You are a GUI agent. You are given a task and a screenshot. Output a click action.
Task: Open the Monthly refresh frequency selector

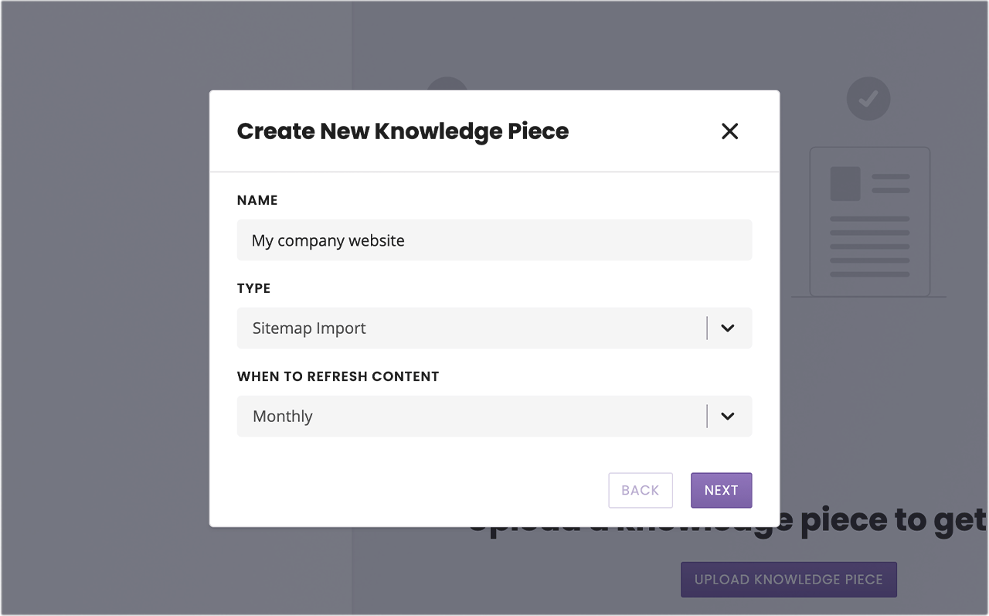[494, 416]
